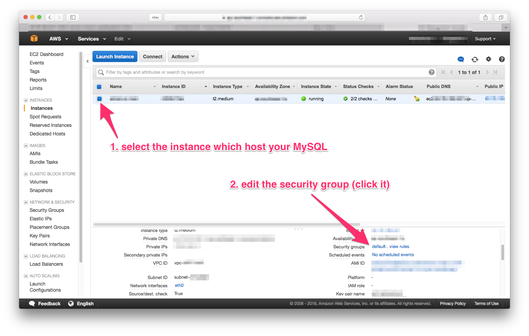Click the filter by tags search field
529x336 pixels.
pyautogui.click(x=266, y=72)
